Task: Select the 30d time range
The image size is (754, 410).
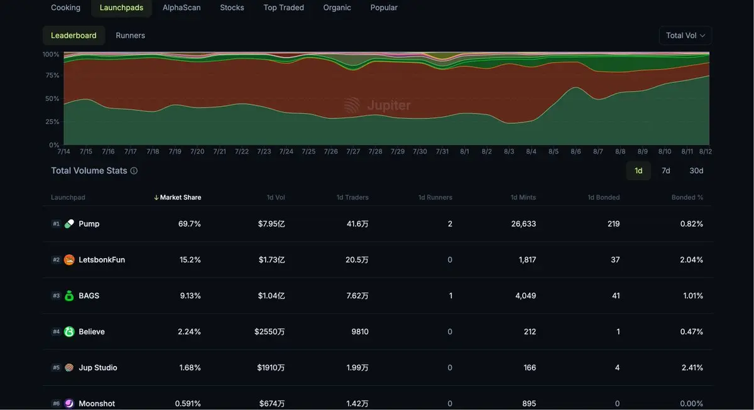Action: pos(696,171)
